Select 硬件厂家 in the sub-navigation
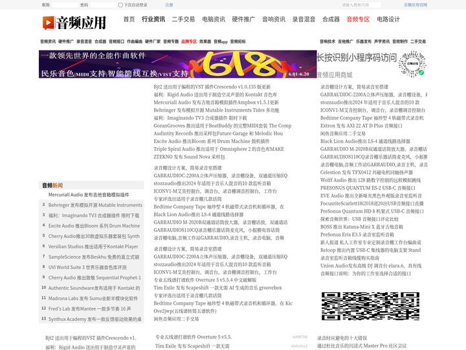Image resolution: width=466 pixels, height=350 pixels. coord(153,41)
